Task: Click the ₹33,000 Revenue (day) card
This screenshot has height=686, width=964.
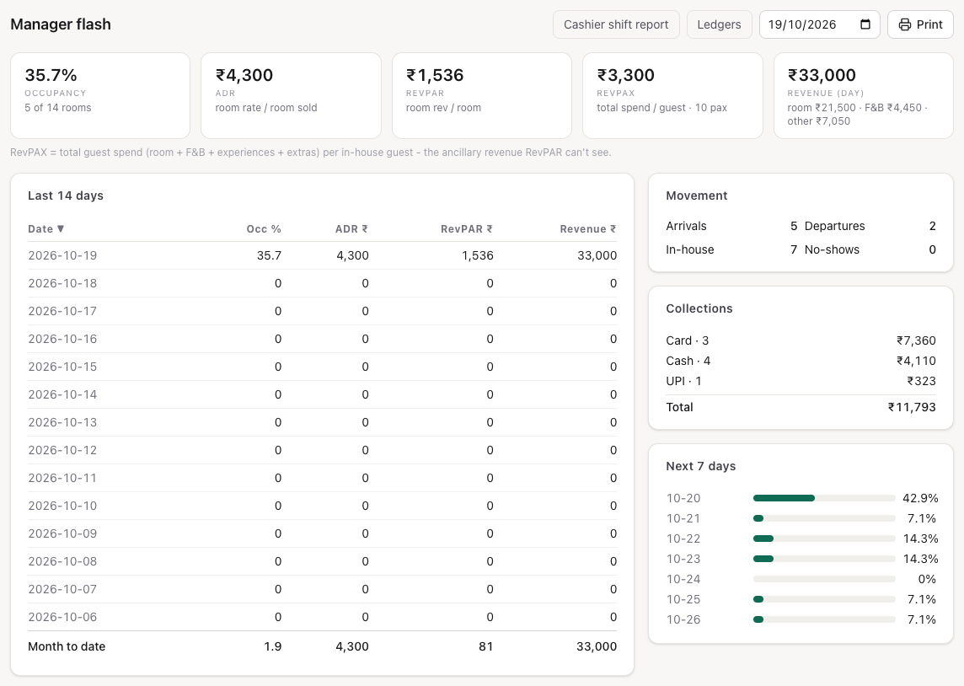Action: (x=863, y=95)
